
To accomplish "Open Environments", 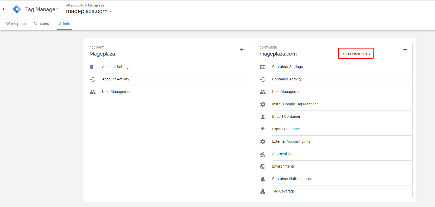I will 283,166.
